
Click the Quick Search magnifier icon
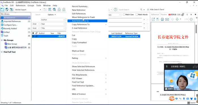coord(141,10)
